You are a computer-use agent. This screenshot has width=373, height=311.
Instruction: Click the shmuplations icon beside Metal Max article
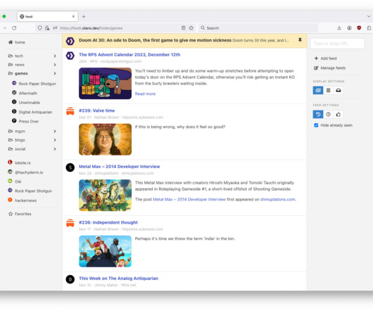point(70,167)
